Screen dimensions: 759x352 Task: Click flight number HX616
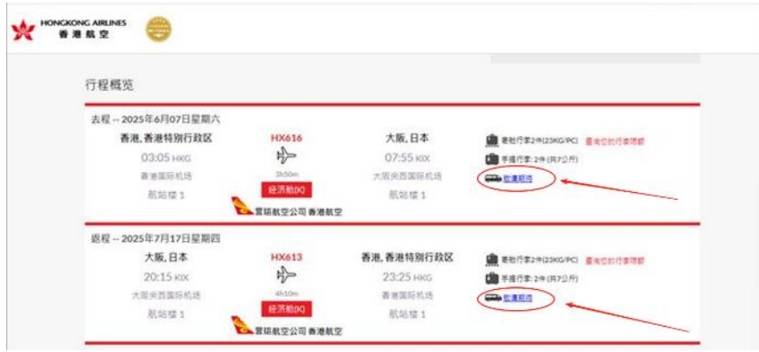pyautogui.click(x=287, y=138)
